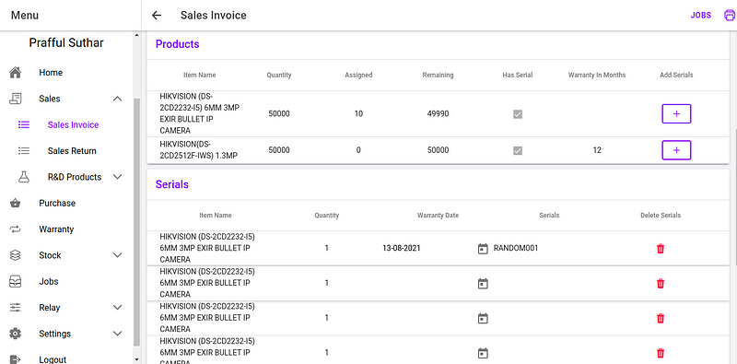Click the sidebar scrollbar down arrow

136,359
